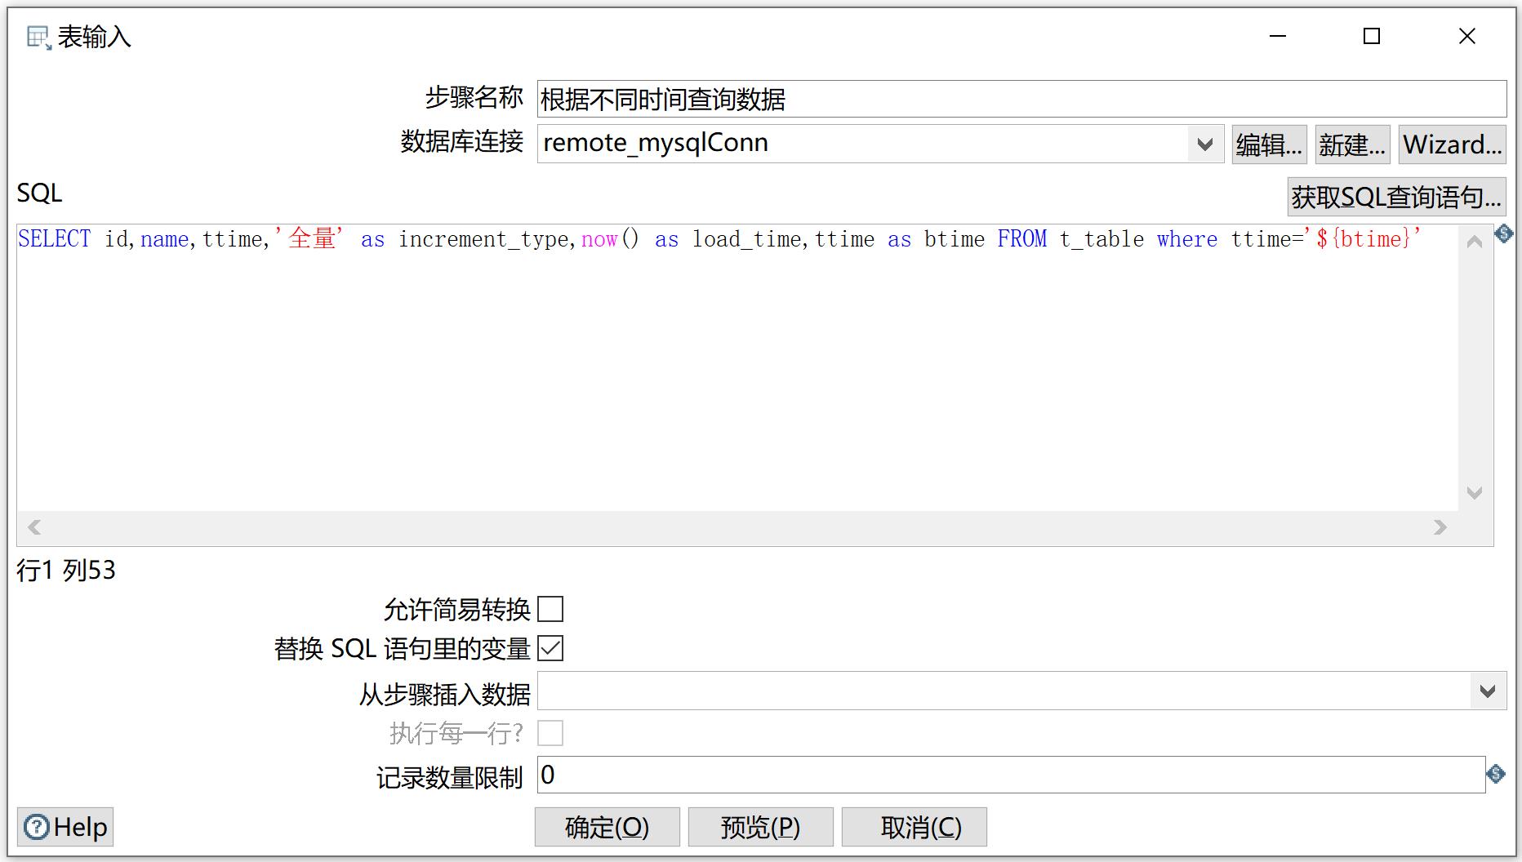Close the 表输入 dialog window

(1467, 36)
